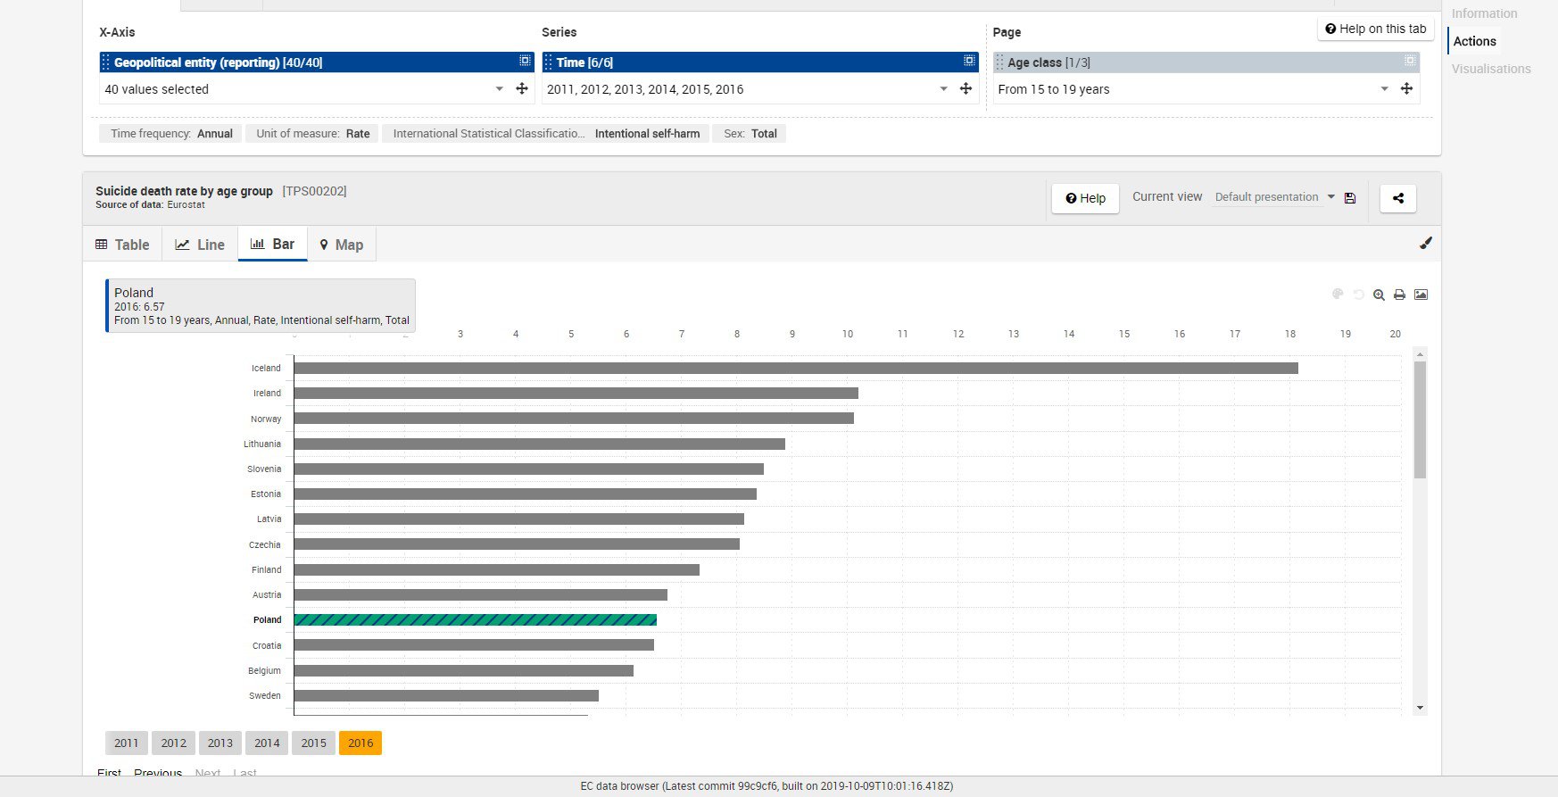This screenshot has height=797, width=1558.
Task: Toggle select-all box on Time header
Action: 969,61
